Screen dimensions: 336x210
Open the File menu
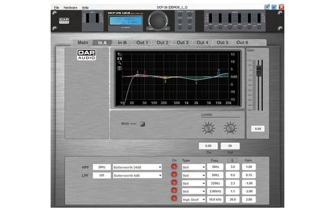[56, 7]
